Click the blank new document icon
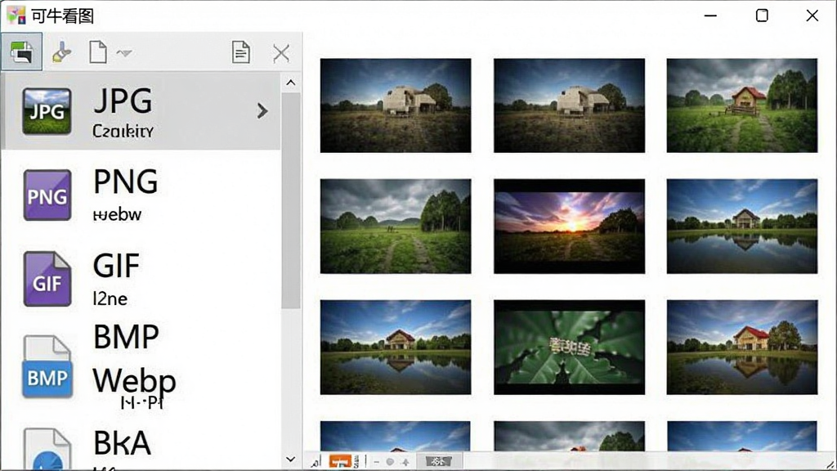837x471 pixels. pos(98,52)
